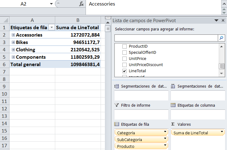The height and width of the screenshot is (150, 227).
Task: Open the Suma de LineTotal value dropdown
Action: tap(222, 132)
